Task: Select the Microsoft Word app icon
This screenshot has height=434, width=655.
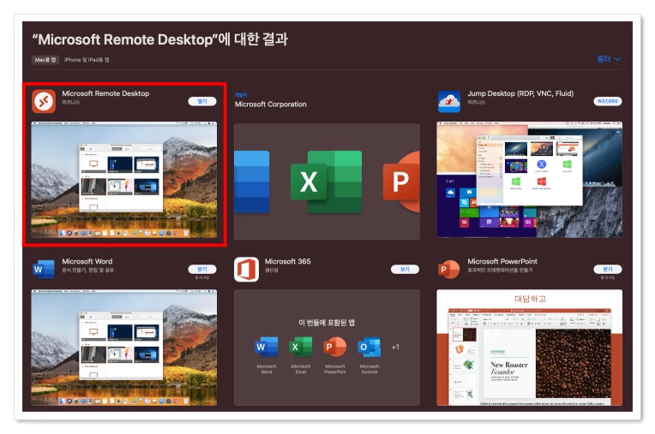Action: [44, 270]
